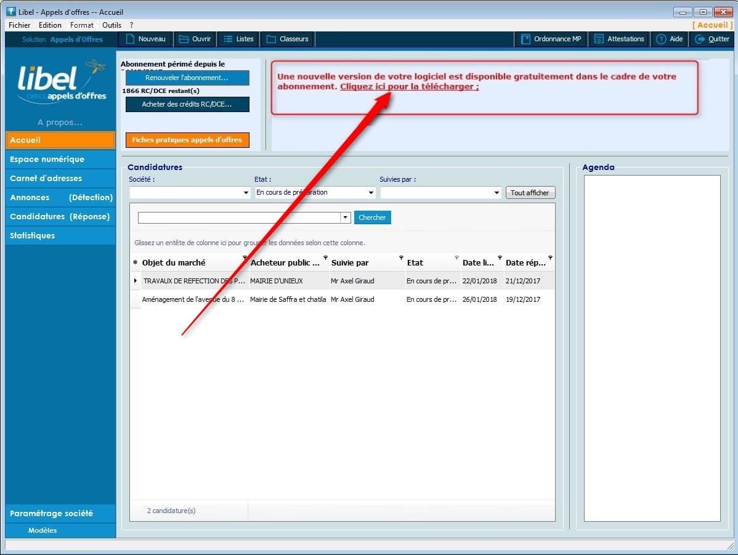Click Acheter des crédits RC/DCE button
Screen dimensions: 738x555
(187, 104)
